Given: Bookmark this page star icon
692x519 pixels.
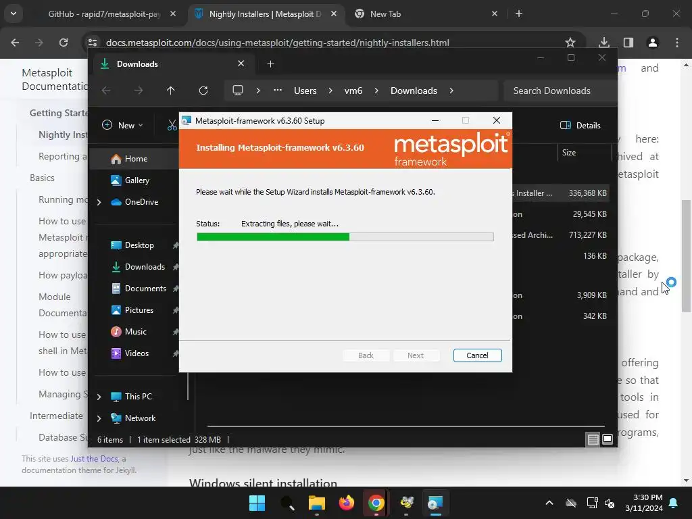Looking at the screenshot, I should 570,43.
